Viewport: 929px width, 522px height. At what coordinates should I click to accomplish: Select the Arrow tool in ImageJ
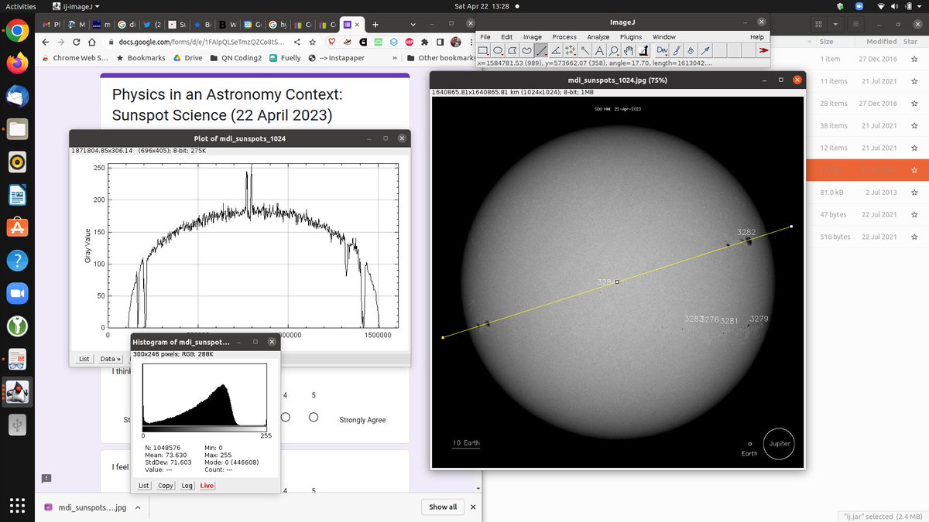706,50
